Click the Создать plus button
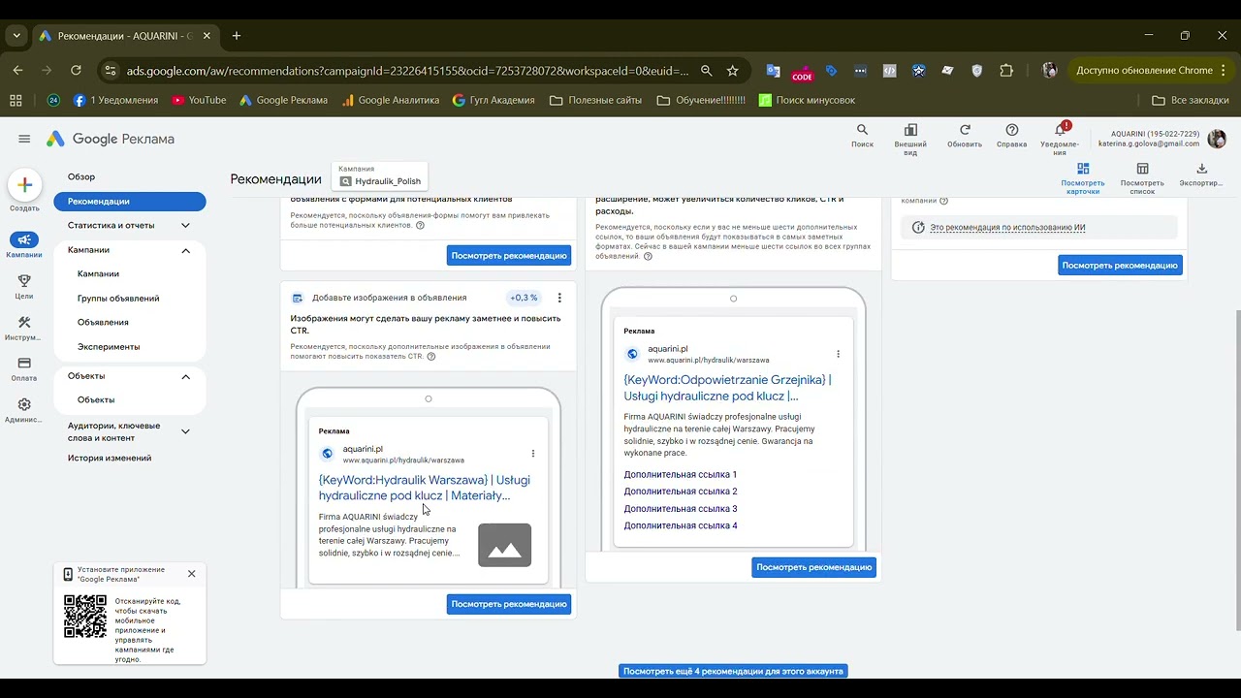 coord(24,185)
